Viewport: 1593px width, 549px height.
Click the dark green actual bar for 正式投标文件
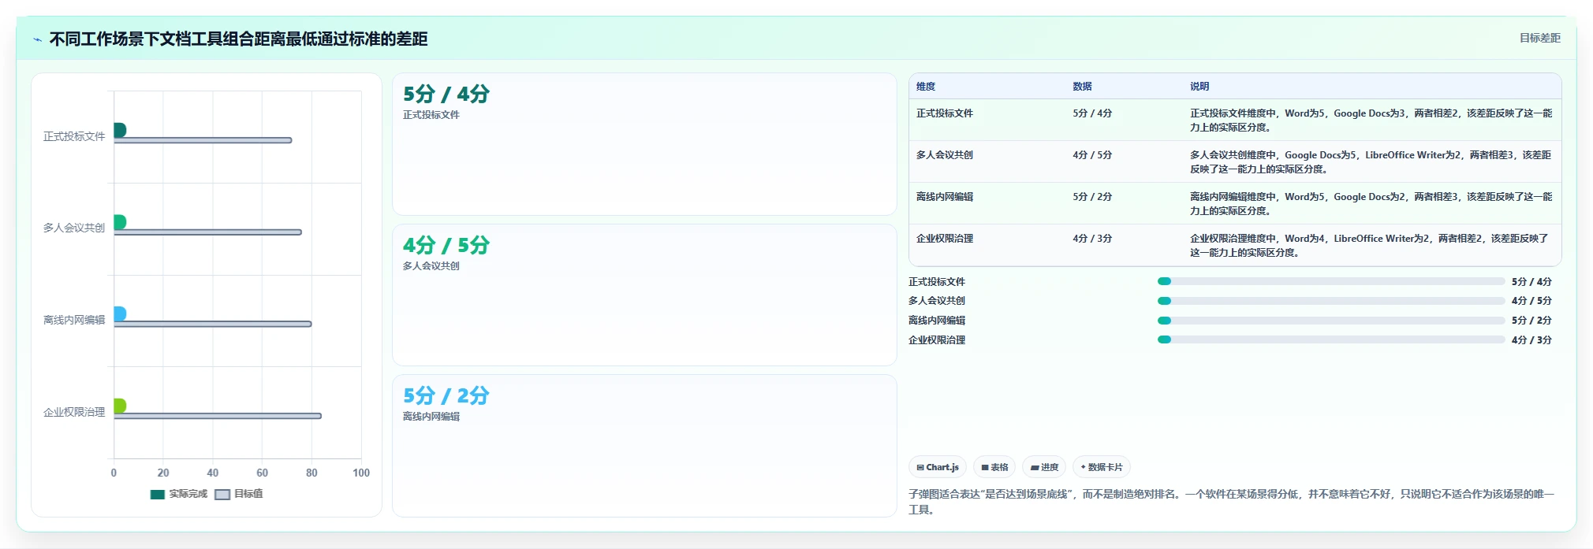(120, 130)
